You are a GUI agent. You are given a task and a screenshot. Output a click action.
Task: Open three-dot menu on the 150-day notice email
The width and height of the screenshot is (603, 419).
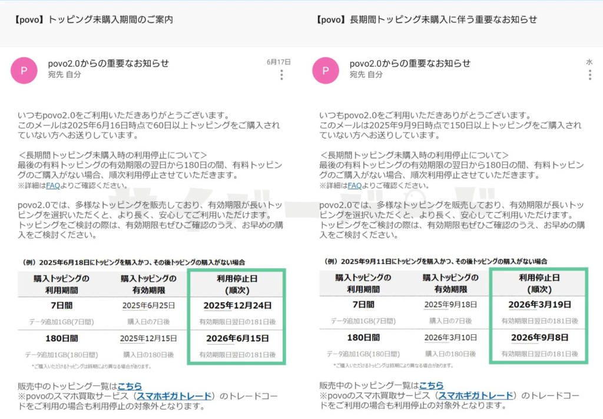point(589,75)
